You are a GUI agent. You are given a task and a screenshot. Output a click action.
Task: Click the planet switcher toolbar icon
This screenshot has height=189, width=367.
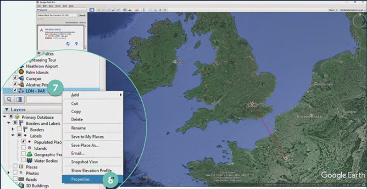(x=136, y=10)
